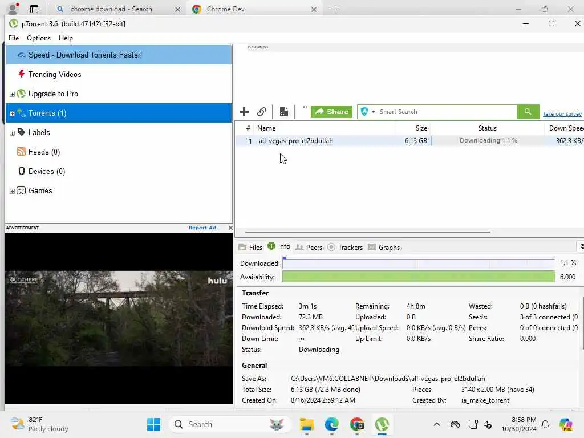584x438 pixels.
Task: Open the Take our survey link
Action: click(x=562, y=114)
